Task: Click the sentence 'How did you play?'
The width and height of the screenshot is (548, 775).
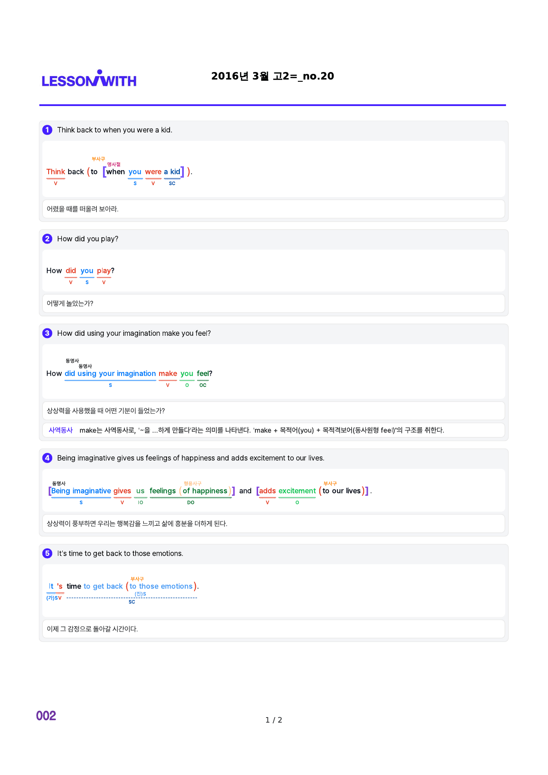Action: point(88,239)
